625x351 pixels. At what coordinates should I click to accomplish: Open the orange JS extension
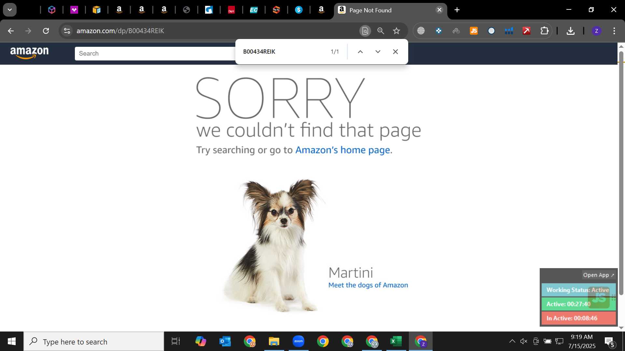point(474,31)
